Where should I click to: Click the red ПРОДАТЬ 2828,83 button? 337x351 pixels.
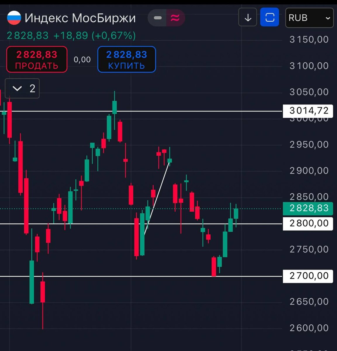37,59
